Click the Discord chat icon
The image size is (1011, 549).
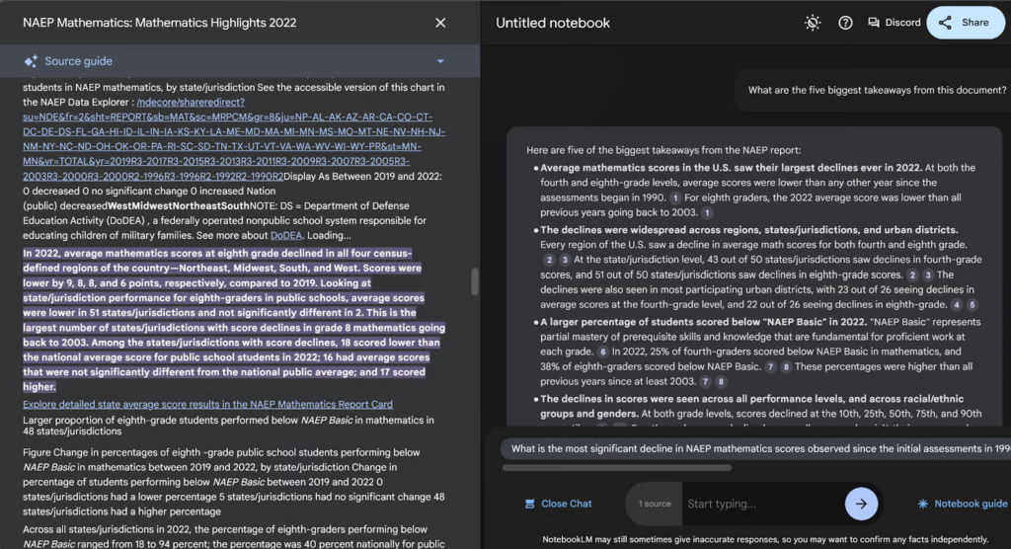tap(873, 23)
